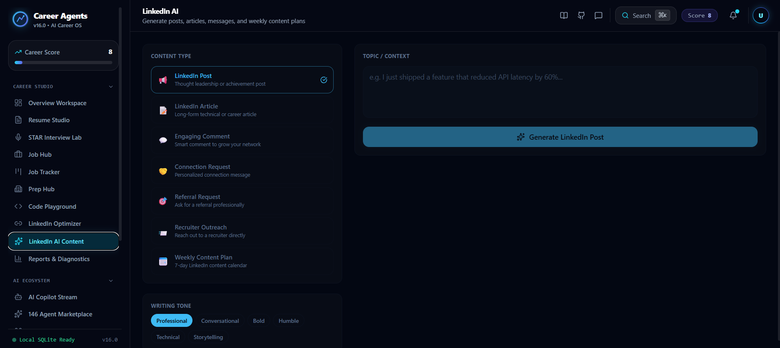Go to Resume Studio
780x348 pixels.
pos(63,120)
